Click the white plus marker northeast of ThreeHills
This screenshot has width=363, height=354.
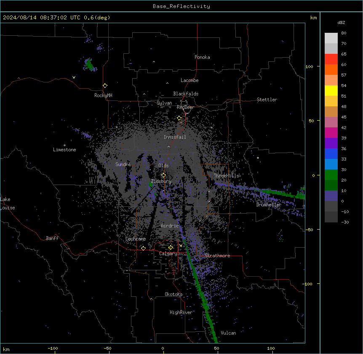258,158
